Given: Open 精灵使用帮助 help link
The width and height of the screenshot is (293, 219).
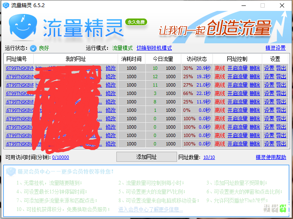Looking at the screenshot, I should pos(271,157).
